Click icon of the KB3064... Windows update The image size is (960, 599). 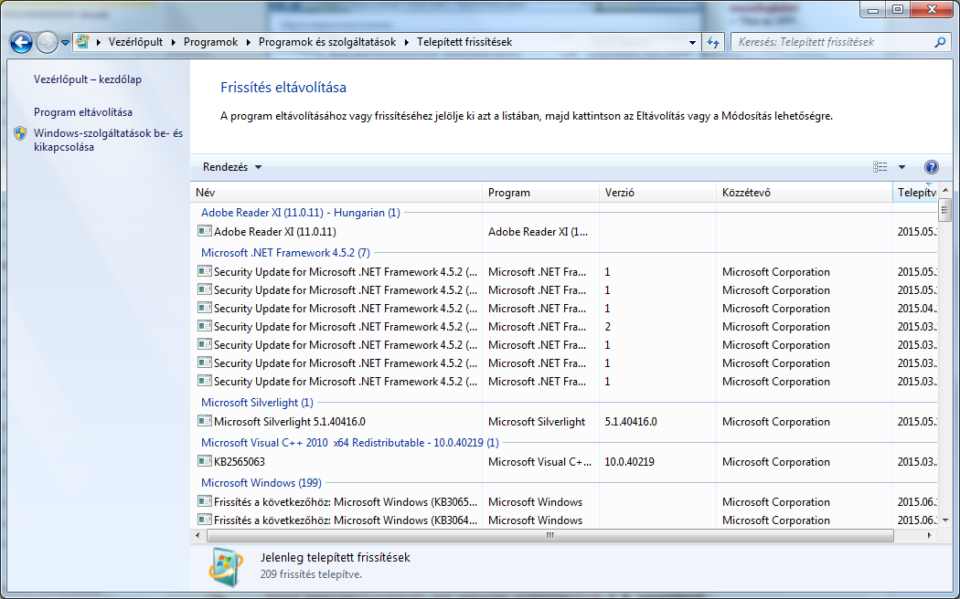point(205,520)
